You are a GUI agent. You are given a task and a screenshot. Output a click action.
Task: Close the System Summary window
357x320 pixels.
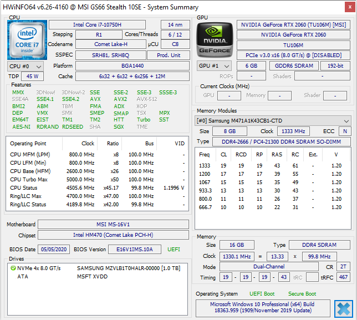pyautogui.click(x=350, y=7)
